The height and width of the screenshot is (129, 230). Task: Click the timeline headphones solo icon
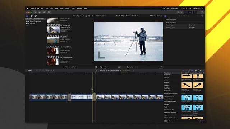189,70
